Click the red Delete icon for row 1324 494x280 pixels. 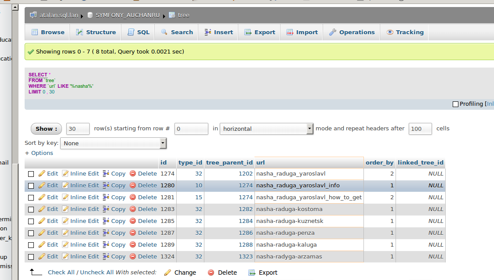(133, 256)
